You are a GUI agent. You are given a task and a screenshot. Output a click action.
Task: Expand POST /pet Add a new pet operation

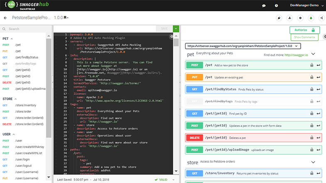coord(253,65)
